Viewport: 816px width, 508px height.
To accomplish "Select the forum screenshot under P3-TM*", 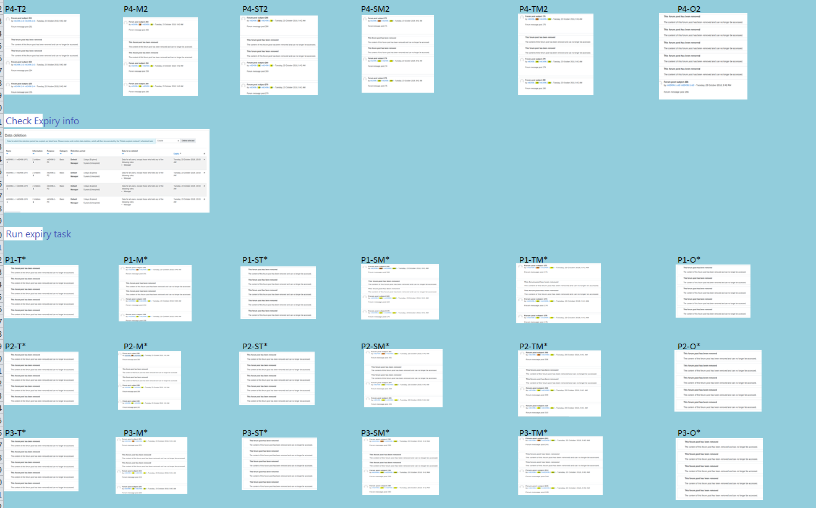I will (560, 466).
